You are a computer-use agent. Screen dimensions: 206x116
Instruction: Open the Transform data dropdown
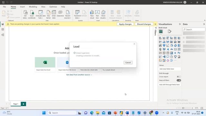[77, 15]
